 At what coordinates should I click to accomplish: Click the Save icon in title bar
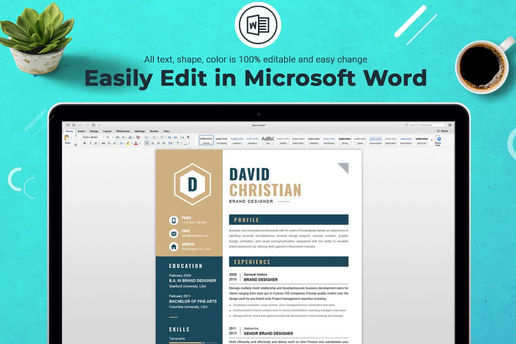click(x=74, y=125)
